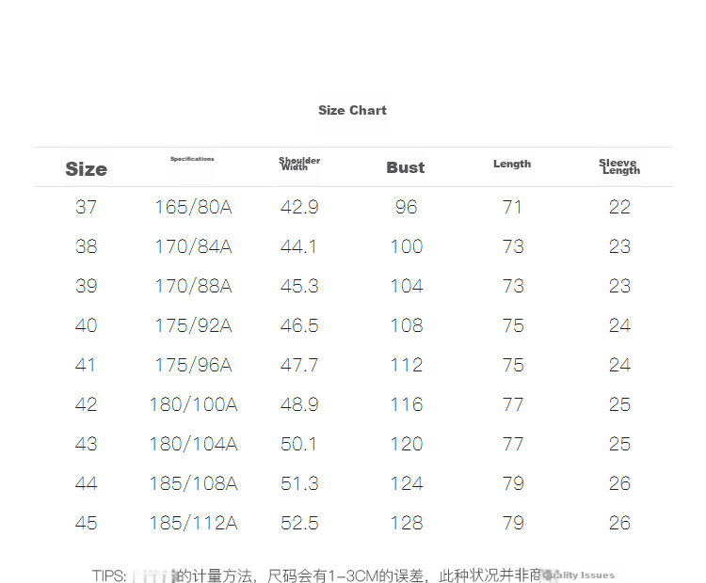The image size is (706, 583).
Task: Click bust value 124
Action: 406,483
